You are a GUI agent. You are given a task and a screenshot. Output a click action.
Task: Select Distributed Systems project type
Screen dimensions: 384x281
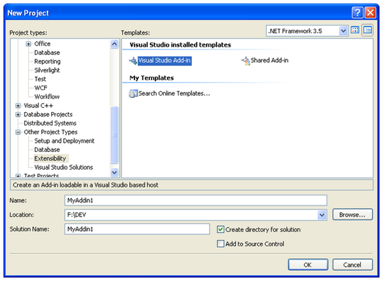click(50, 124)
